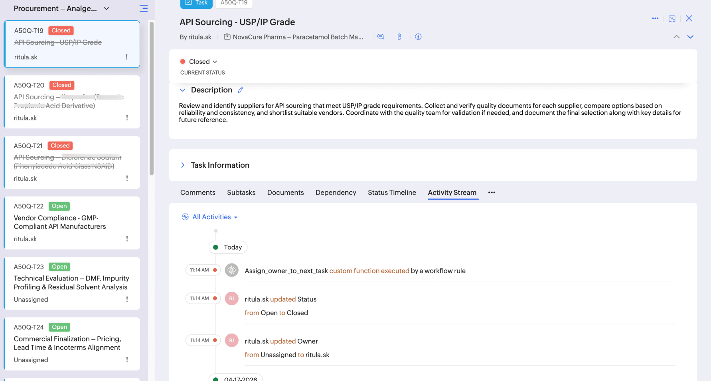This screenshot has width=711, height=381.
Task: Collapse the Description section
Action: tap(183, 90)
